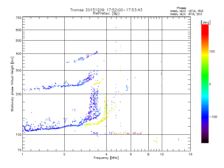This screenshot has height=168, width=224.
Task: Click the '500' height axis tick label
Action: coord(18,41)
